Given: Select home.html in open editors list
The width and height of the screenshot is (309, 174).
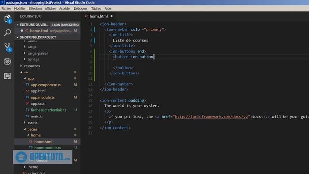Looking at the screenshot, I should [x=47, y=31].
